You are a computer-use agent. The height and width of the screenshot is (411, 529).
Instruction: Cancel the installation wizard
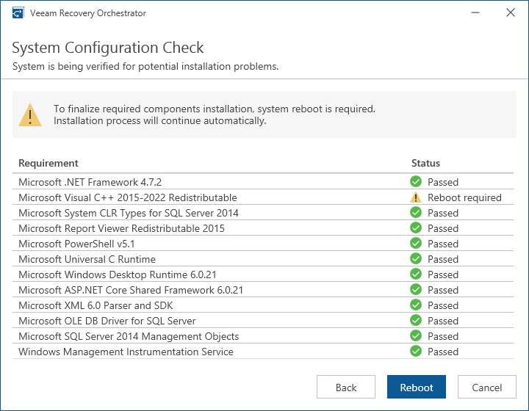click(487, 388)
